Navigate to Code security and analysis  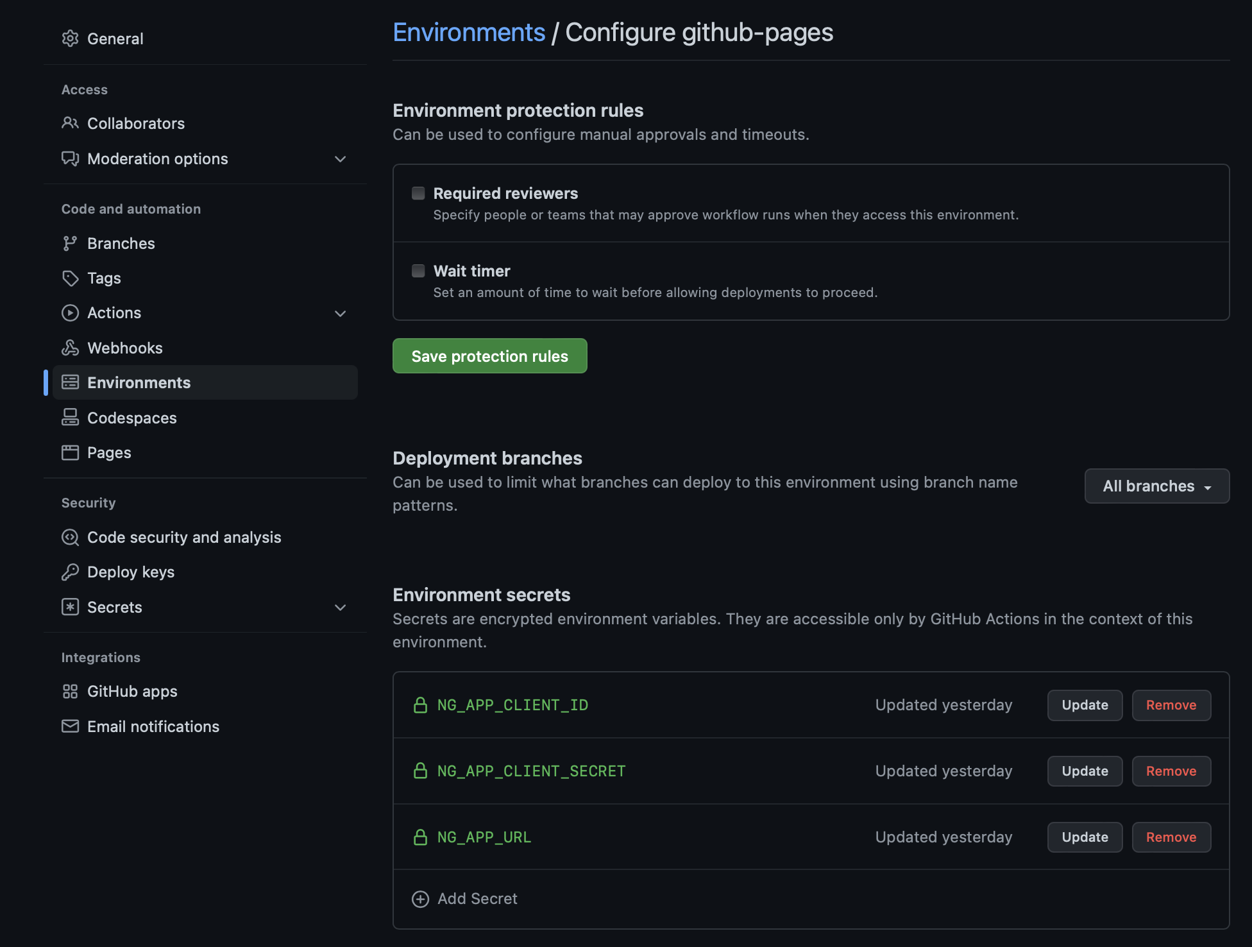tap(184, 536)
